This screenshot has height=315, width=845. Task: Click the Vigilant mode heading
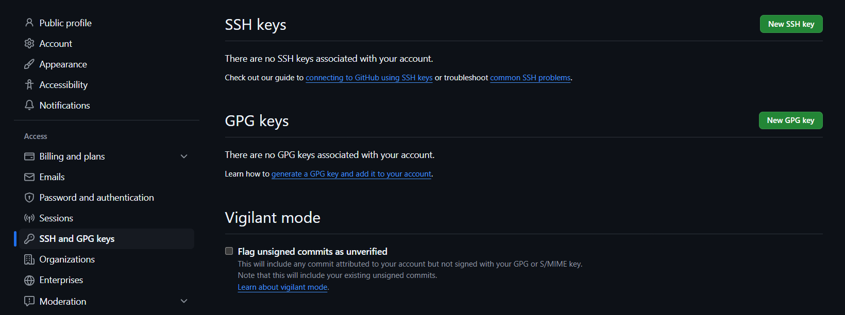click(273, 218)
